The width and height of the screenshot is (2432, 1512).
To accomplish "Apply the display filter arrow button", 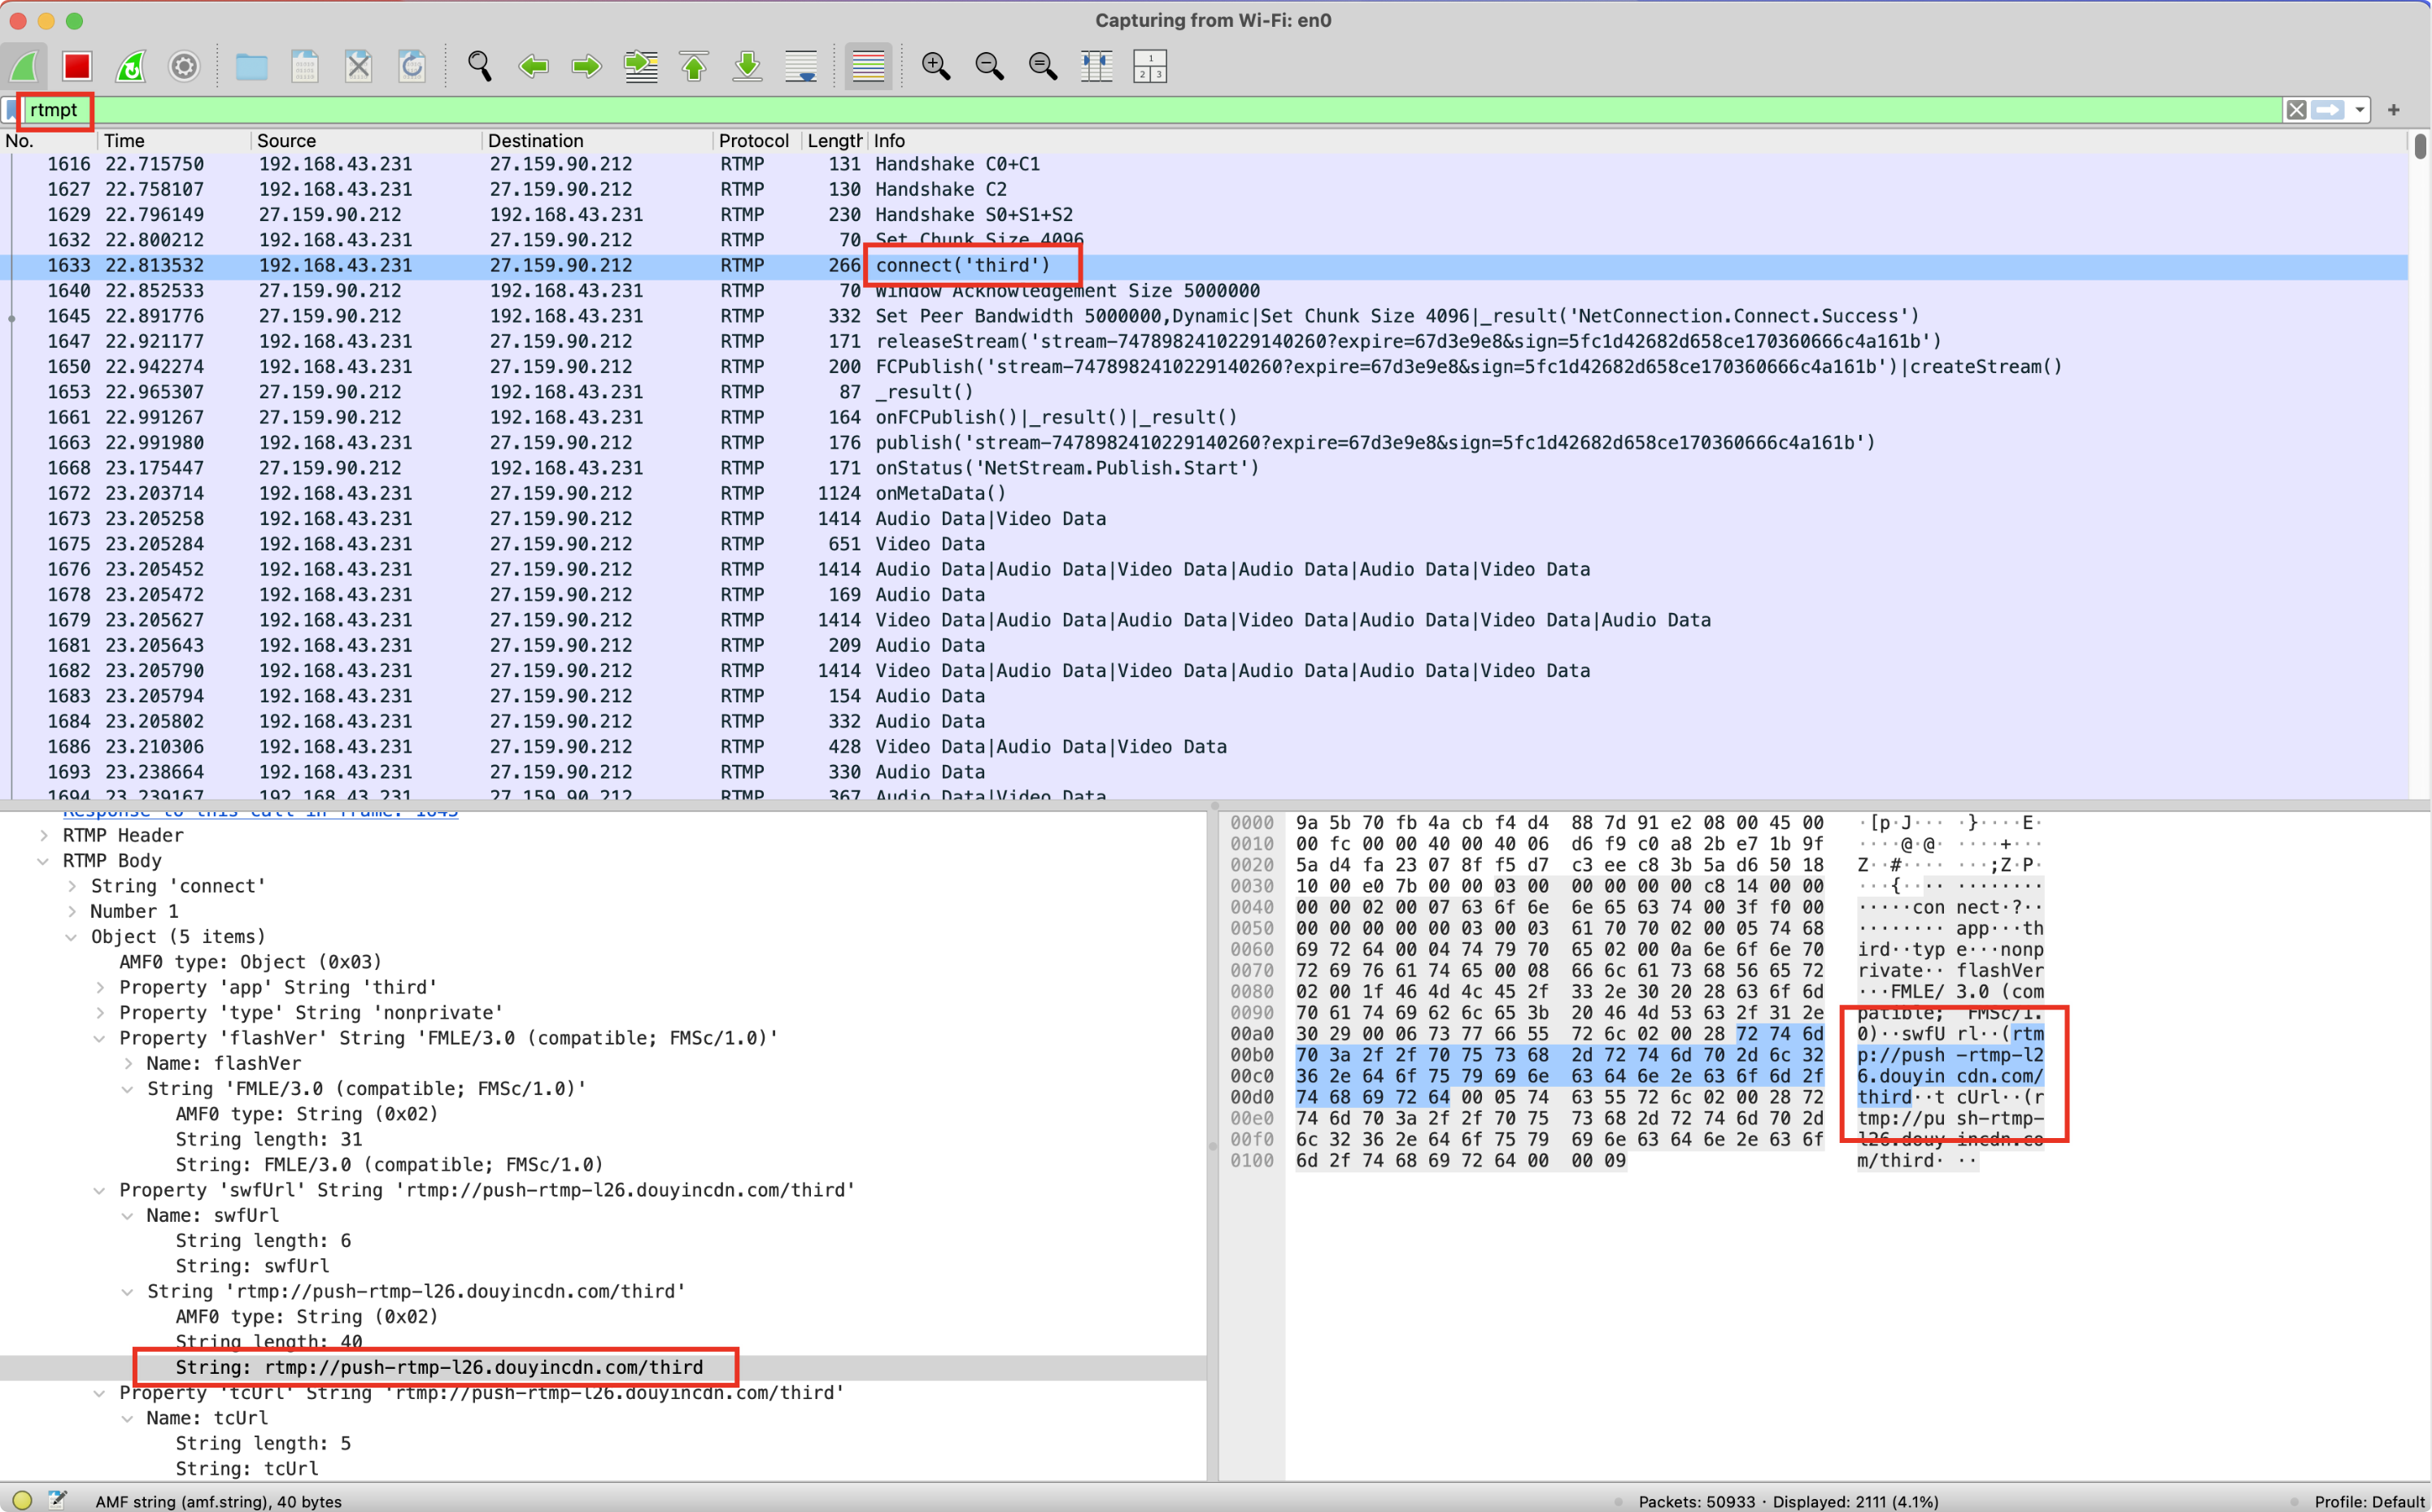I will click(2328, 110).
